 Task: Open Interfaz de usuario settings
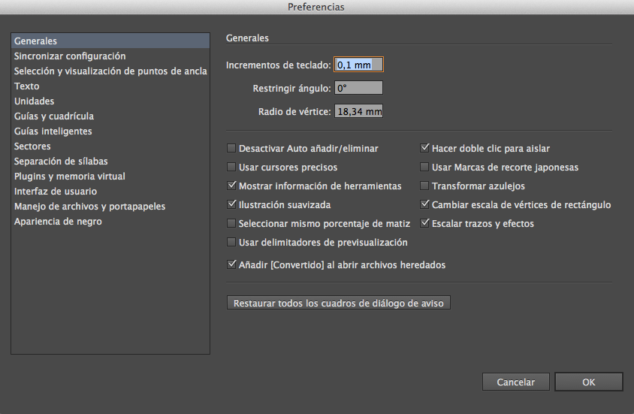(56, 192)
